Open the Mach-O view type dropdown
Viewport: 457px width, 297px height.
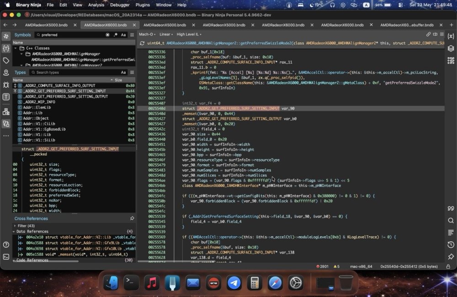147,34
